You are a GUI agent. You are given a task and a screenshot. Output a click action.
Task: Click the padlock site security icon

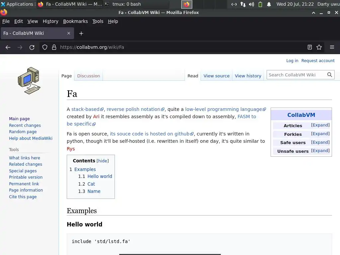coord(54,47)
